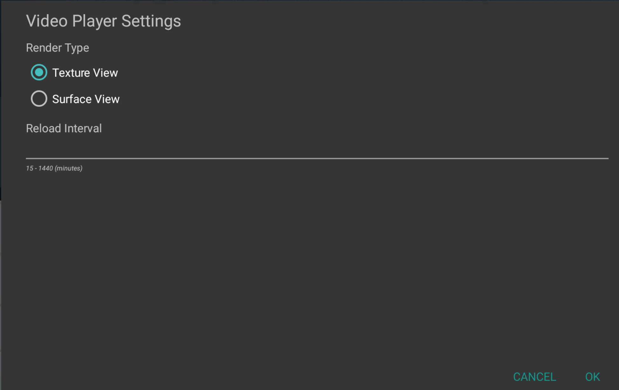
Task: Click the Texture View option label
Action: [x=85, y=73]
